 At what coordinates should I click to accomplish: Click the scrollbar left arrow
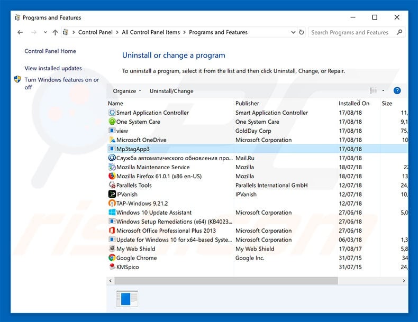click(x=111, y=281)
